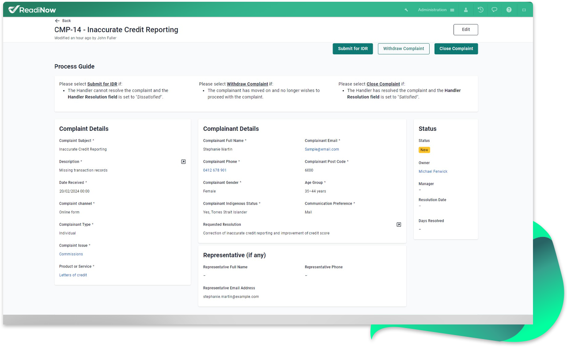Go back using the Back arrow
This screenshot has width=567, height=347.
point(63,21)
